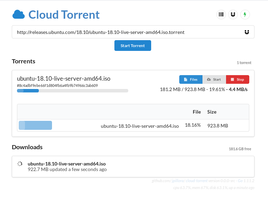The height and width of the screenshot is (197, 268).
Task: Click the Size column header
Action: (212, 112)
